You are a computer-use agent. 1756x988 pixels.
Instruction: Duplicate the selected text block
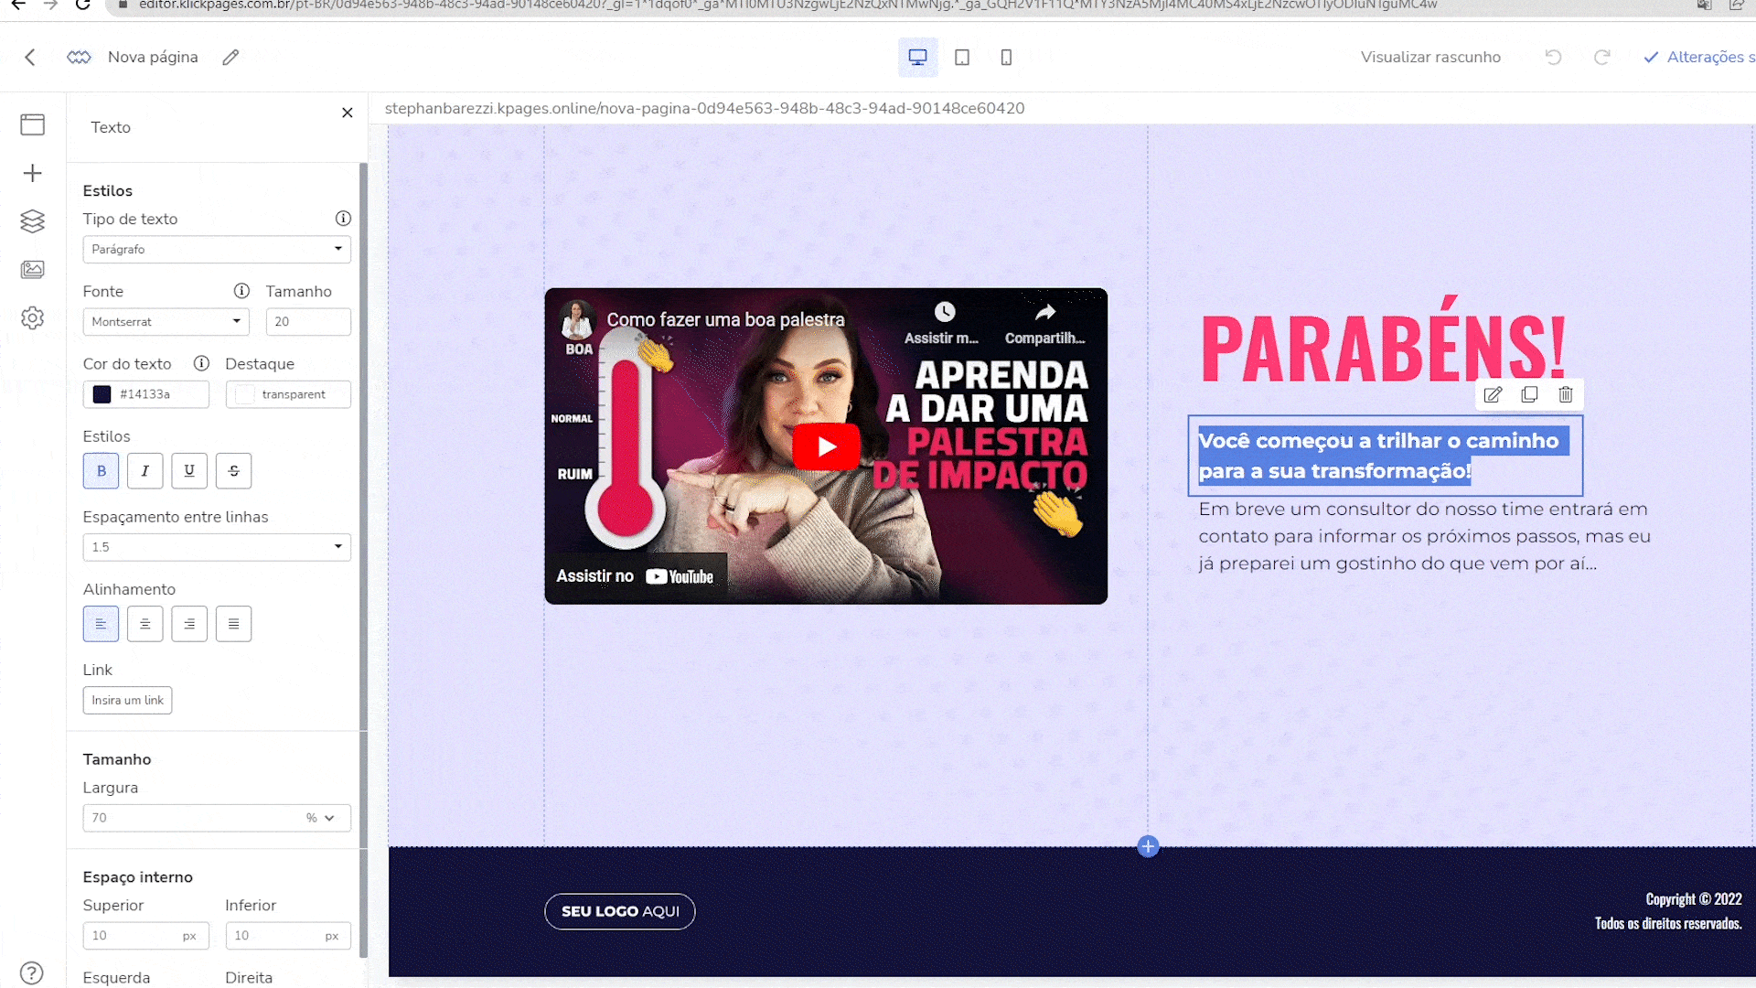1529,394
